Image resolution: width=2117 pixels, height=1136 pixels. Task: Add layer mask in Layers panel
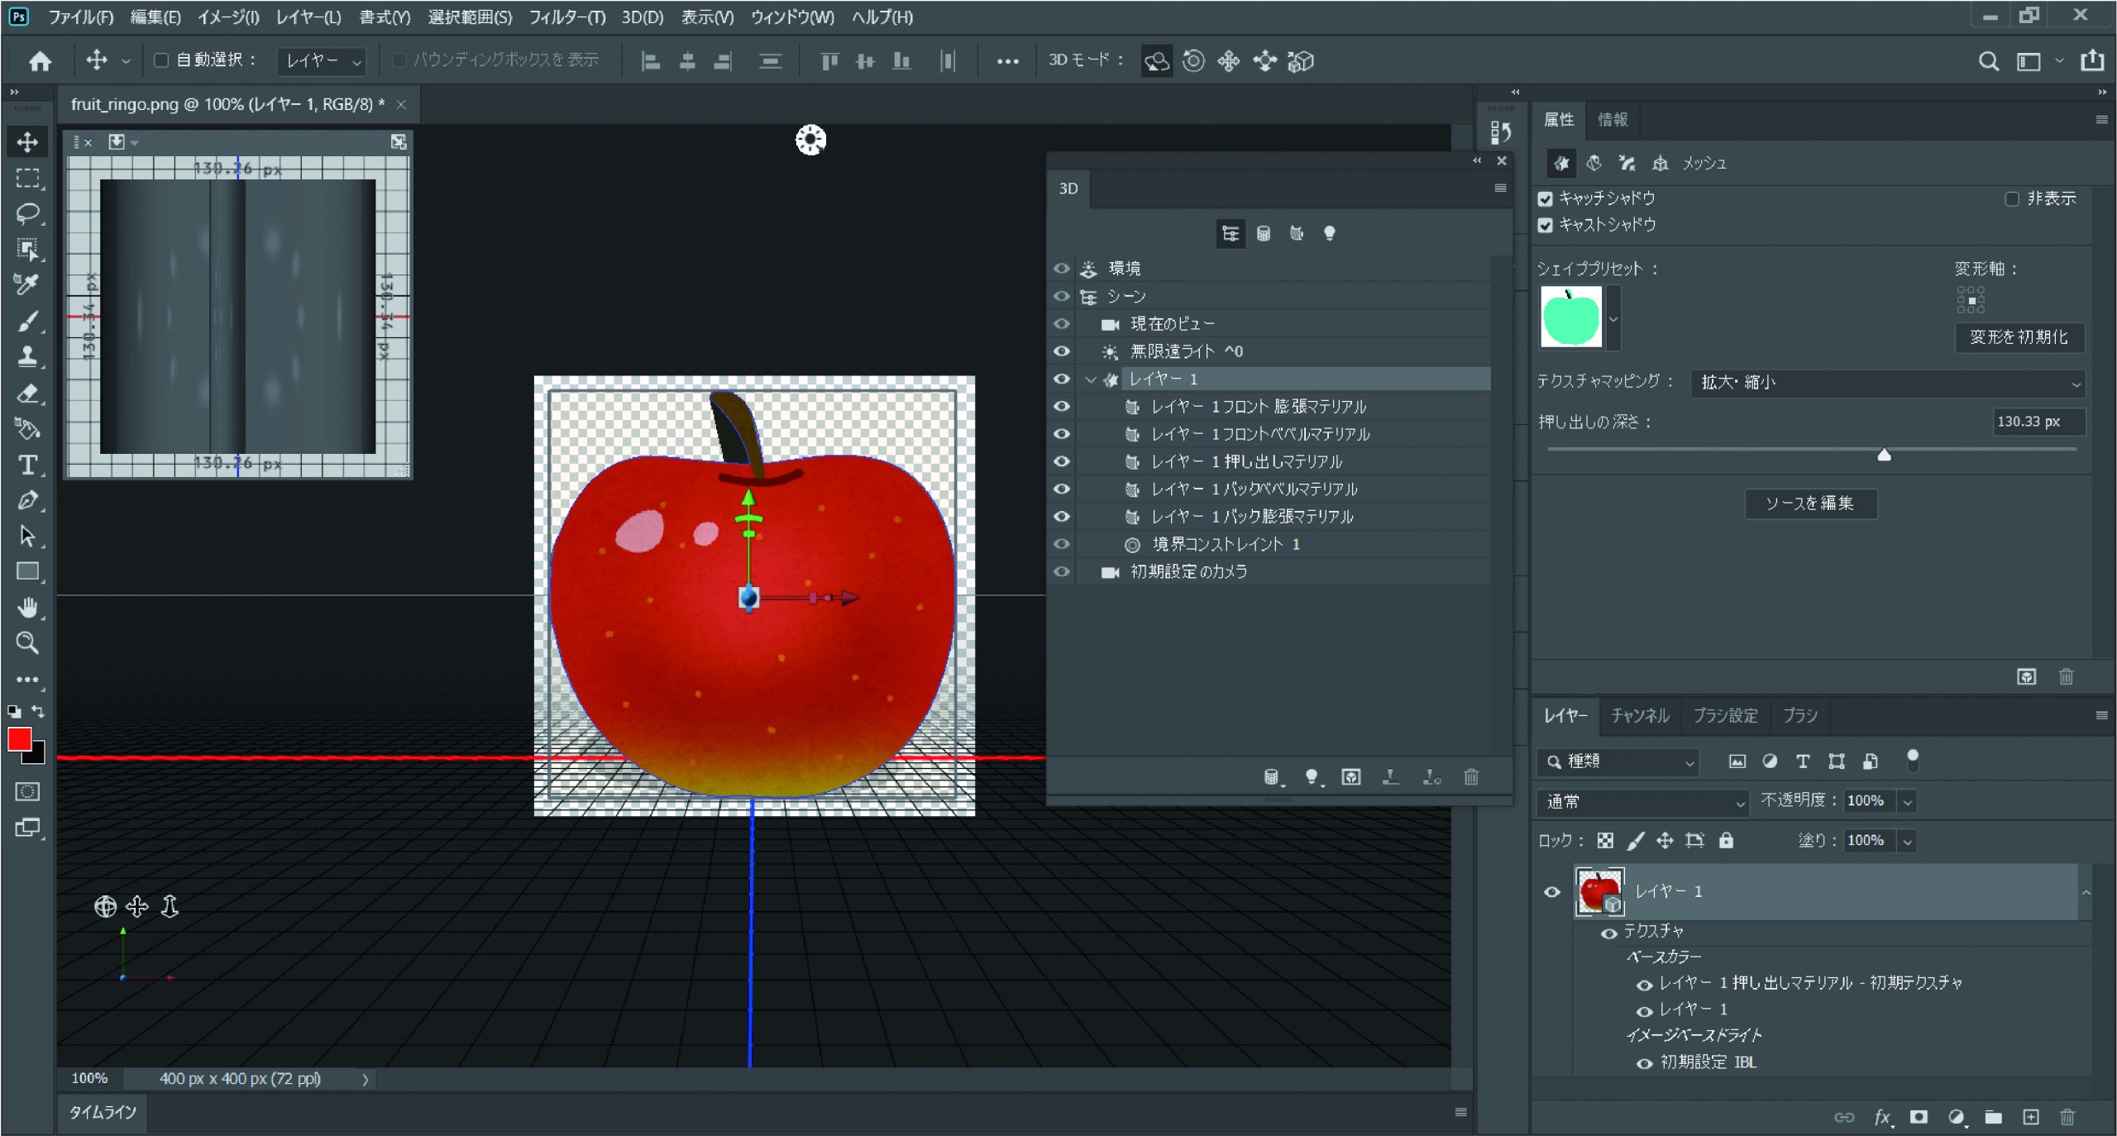(1919, 1117)
